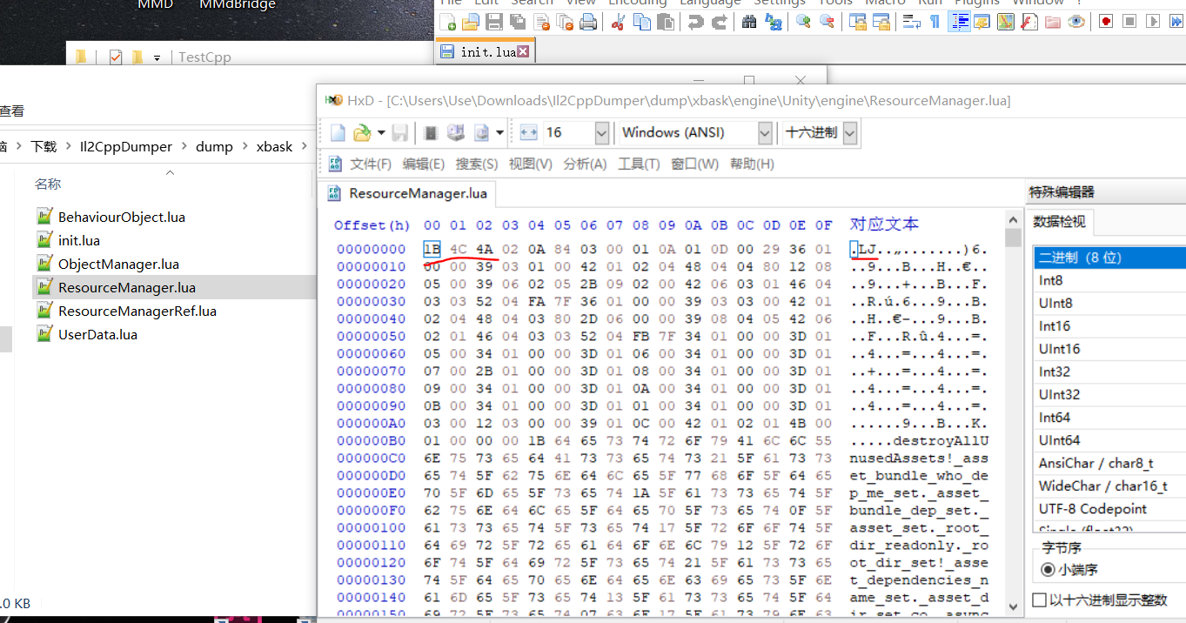Switch to the 数据检视 tab

(x=1058, y=222)
